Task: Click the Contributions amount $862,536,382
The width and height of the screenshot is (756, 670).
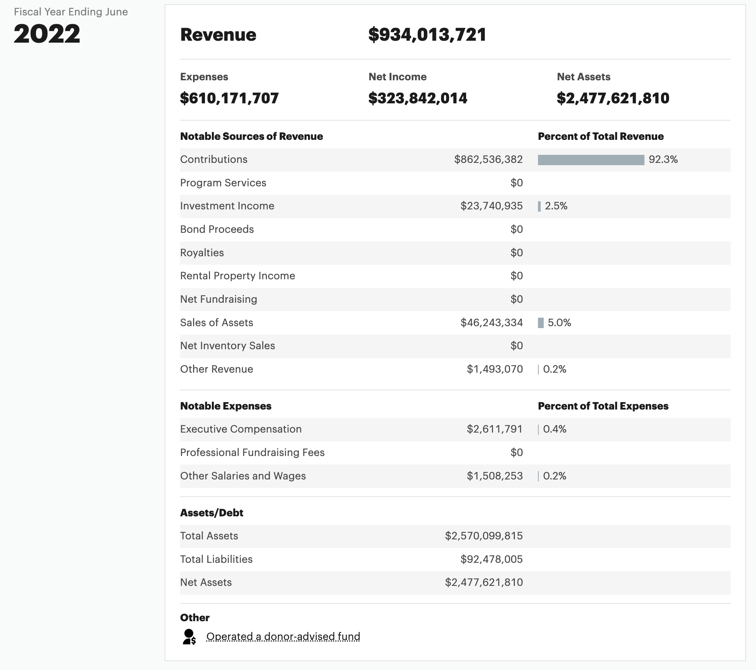Action: coord(488,159)
